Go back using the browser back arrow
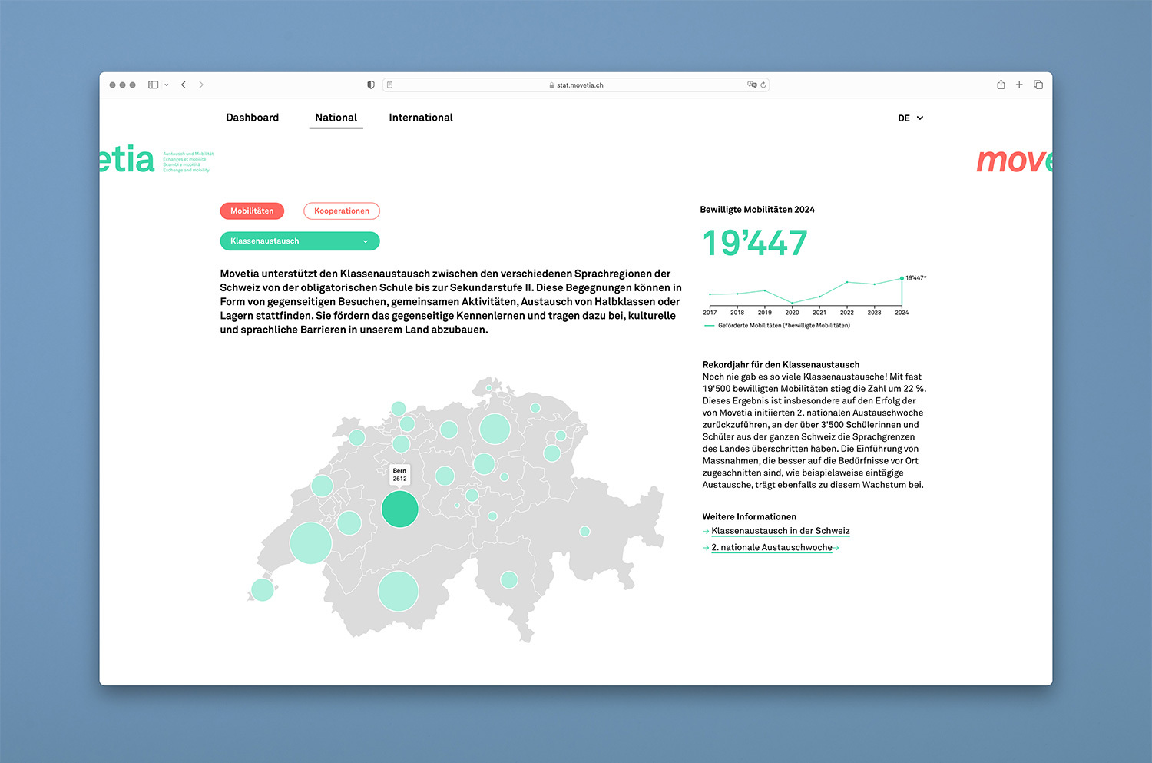 click(x=184, y=85)
